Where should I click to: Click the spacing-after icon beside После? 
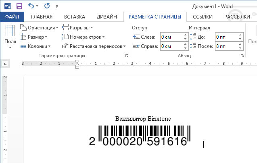193,46
